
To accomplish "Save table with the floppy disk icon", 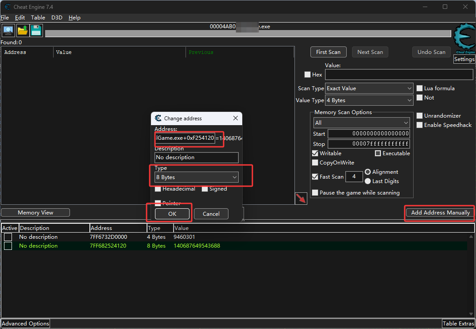I will tap(36, 31).
